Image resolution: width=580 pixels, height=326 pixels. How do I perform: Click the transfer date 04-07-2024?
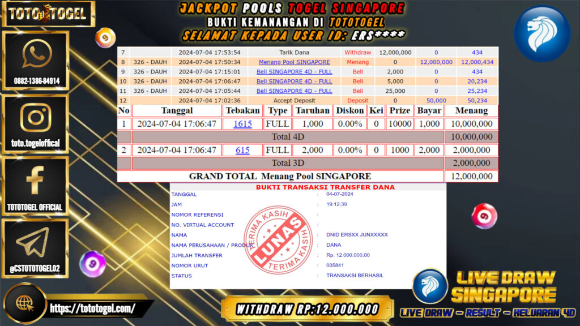coord(340,194)
